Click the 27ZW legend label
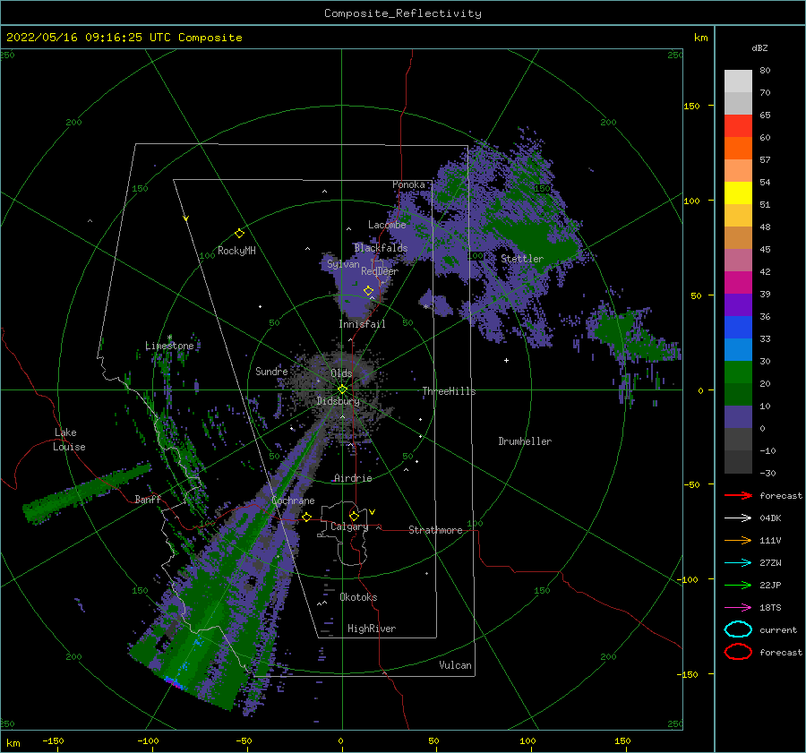The width and height of the screenshot is (806, 753). (770, 563)
